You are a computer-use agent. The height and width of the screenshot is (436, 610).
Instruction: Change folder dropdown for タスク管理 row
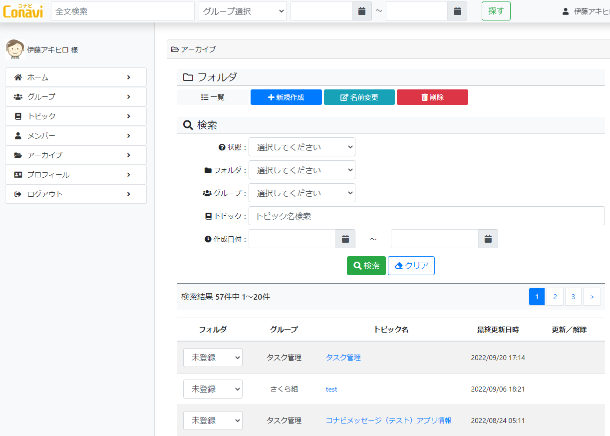tap(213, 358)
